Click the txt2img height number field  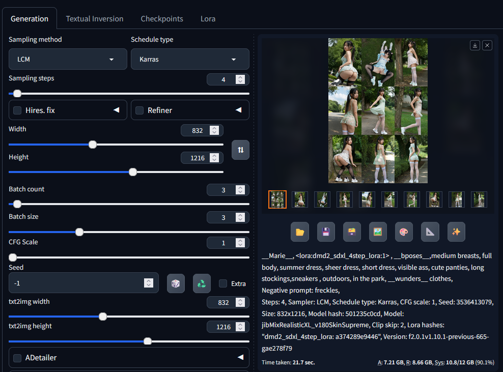point(228,327)
